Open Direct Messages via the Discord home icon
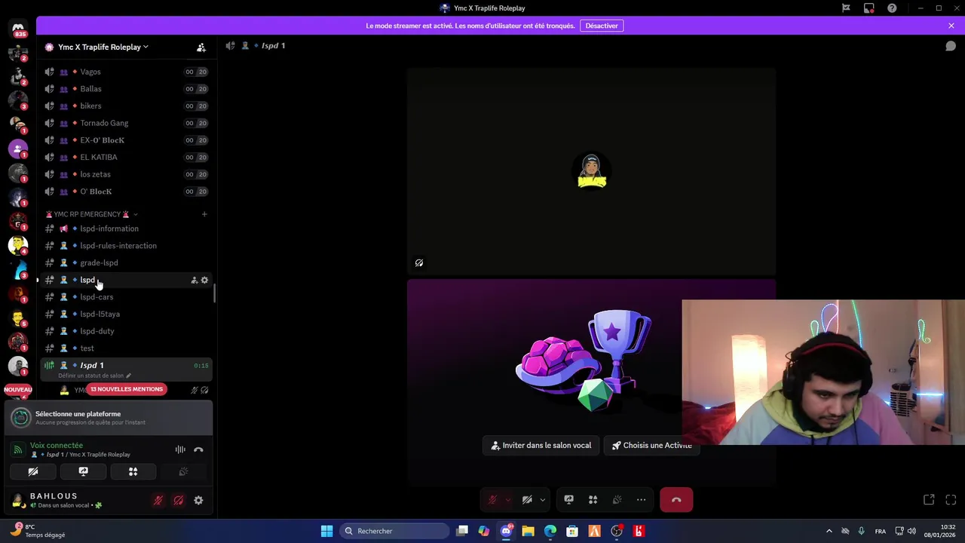The width and height of the screenshot is (965, 543). tap(18, 29)
